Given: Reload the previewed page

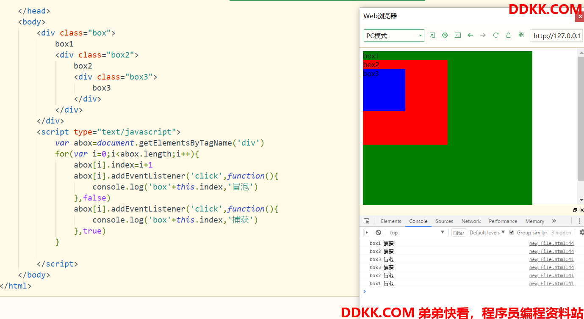Looking at the screenshot, I should click(x=495, y=36).
